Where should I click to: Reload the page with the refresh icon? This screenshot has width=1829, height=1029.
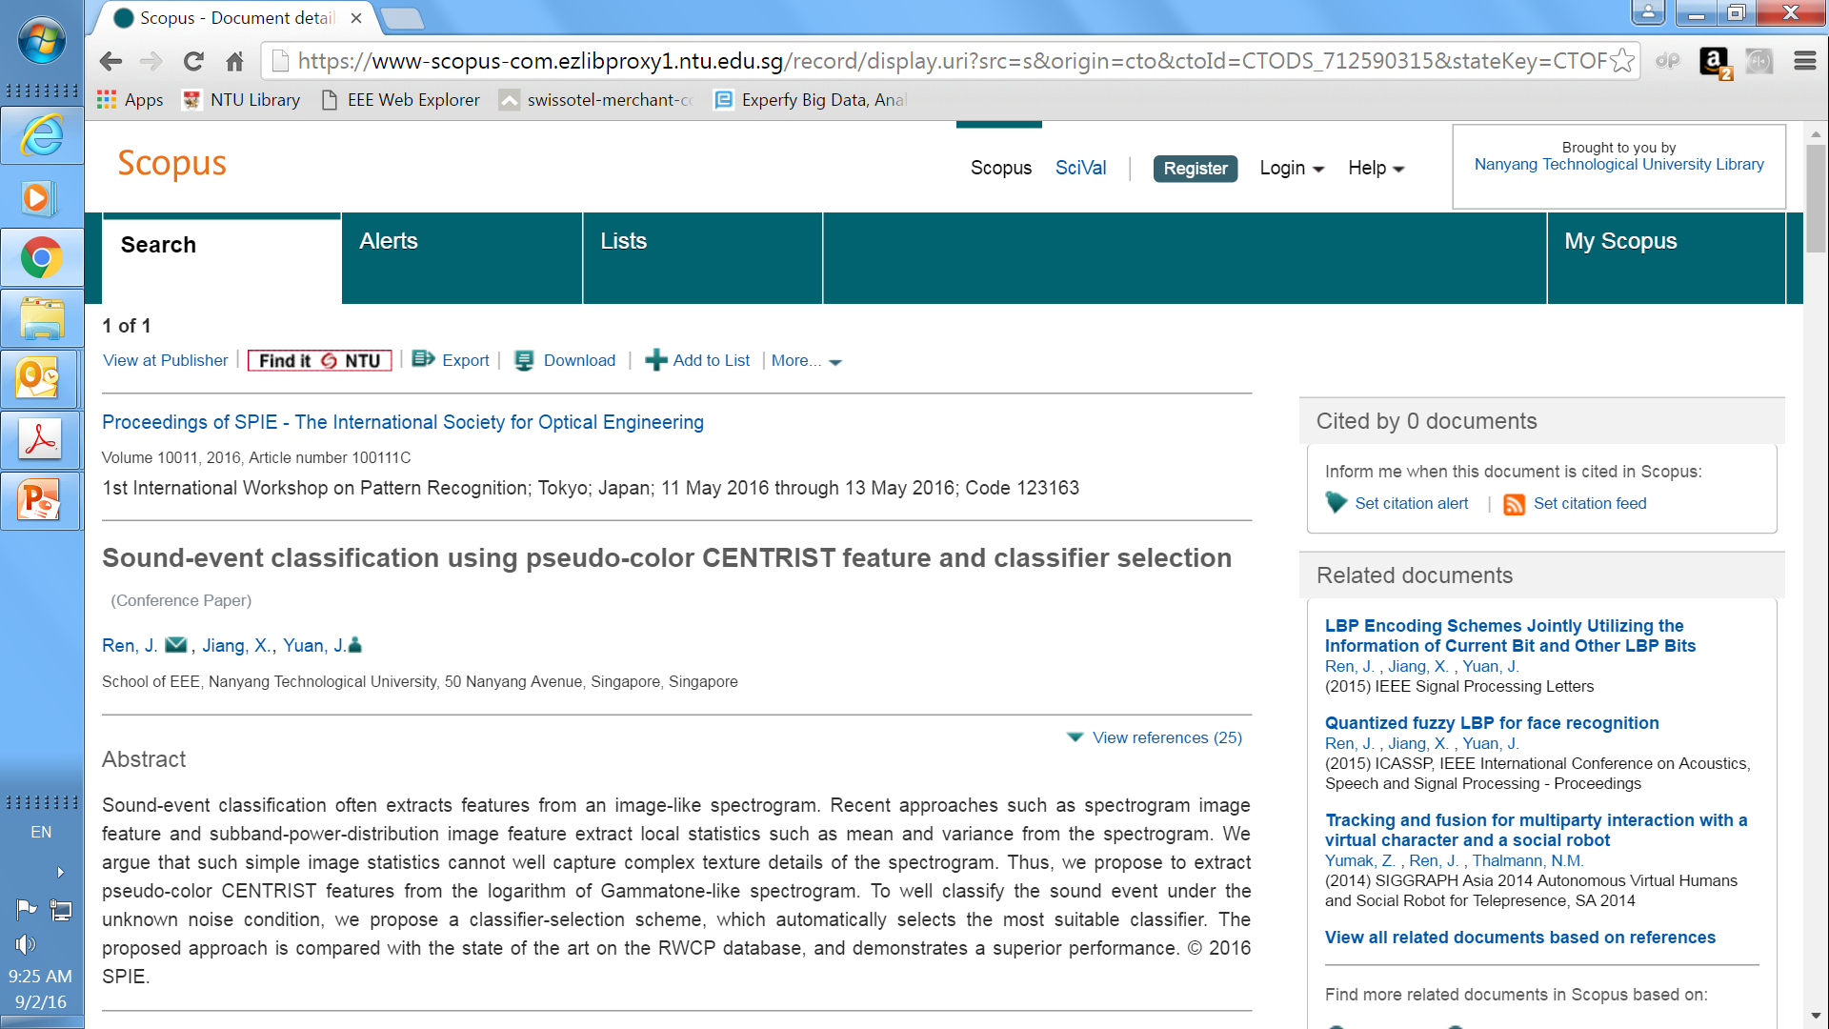(193, 62)
